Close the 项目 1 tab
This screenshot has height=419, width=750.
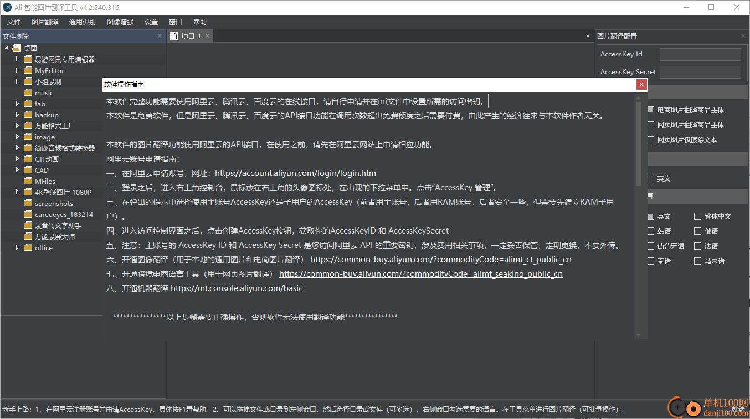point(207,36)
